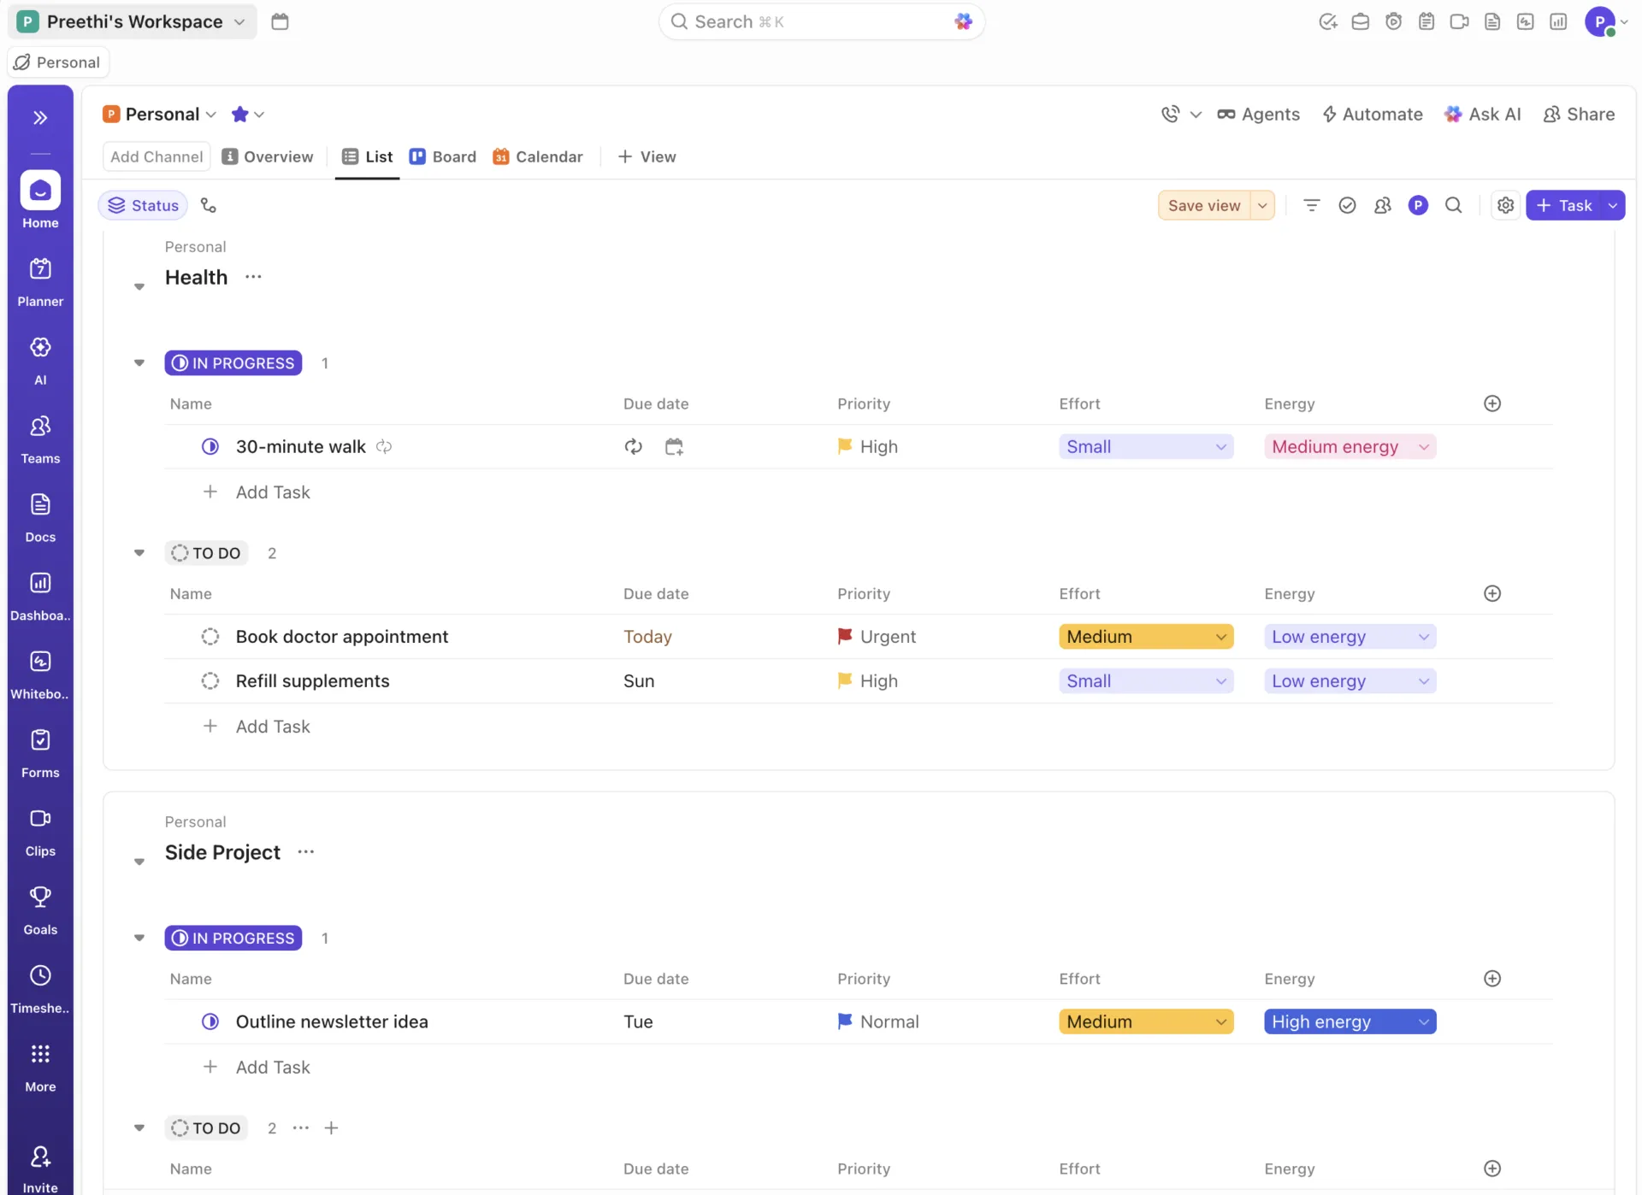1642x1195 pixels.
Task: Toggle the Me mode P avatar filter
Action: (x=1418, y=205)
